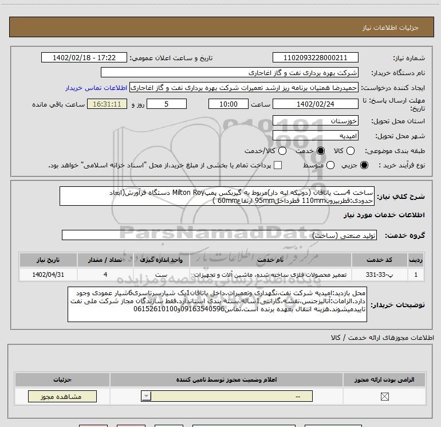Click the الزامی بودن ارائه مجوز column header
The height and width of the screenshot is (427, 441).
(384, 379)
